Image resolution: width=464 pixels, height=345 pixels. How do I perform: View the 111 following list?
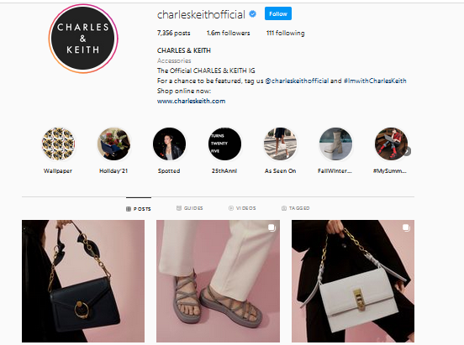[285, 33]
